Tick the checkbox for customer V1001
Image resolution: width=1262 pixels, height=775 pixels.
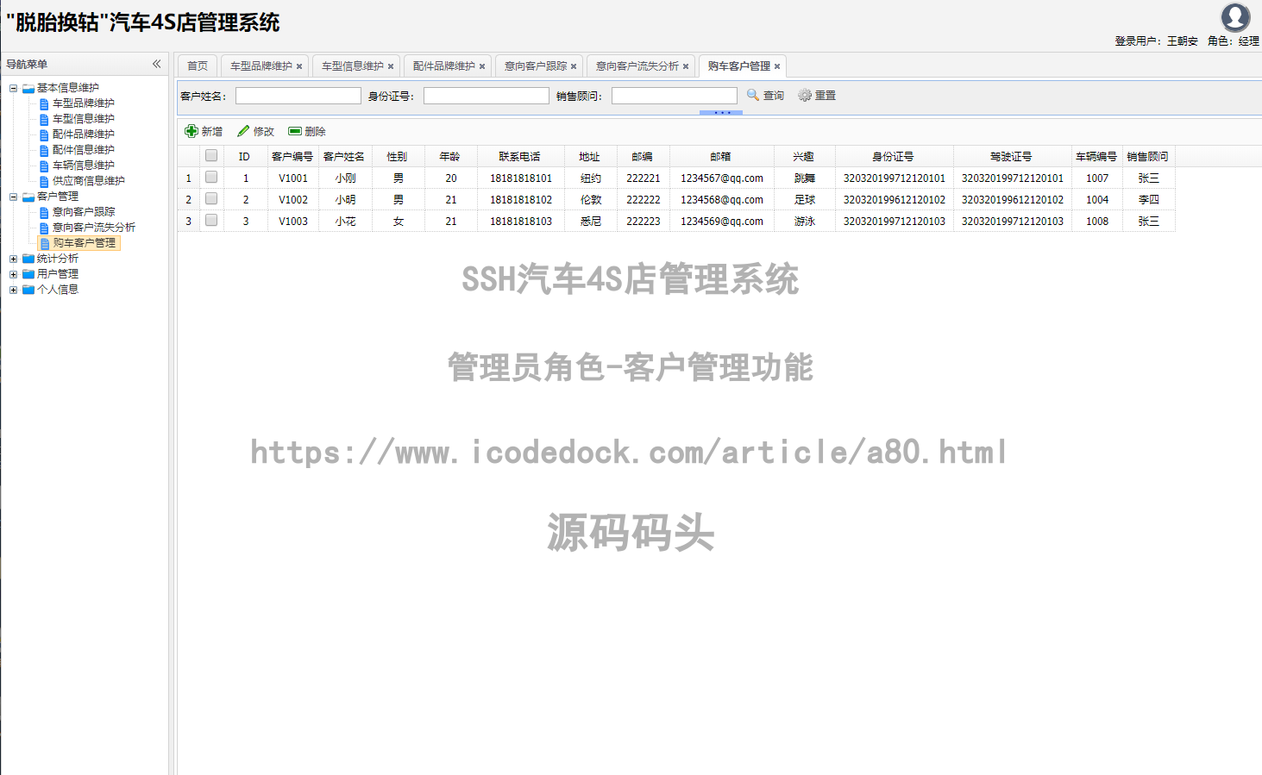pos(211,178)
